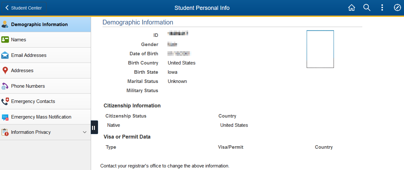Collapse the sidebar with the pause-bar handle
Screen dimensions: 404x170
coord(94,127)
